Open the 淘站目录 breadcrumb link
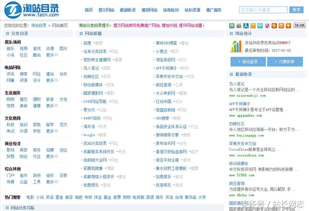Screen dimensions: 309x211 point(39,25)
